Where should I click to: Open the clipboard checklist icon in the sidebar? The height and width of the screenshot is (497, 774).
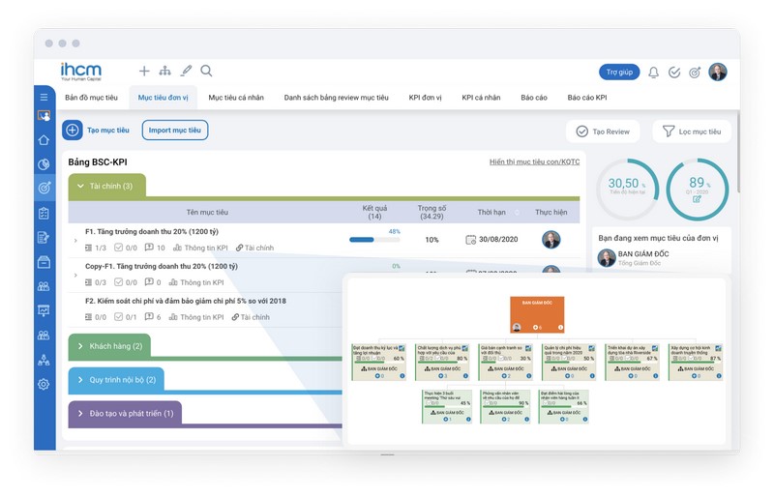point(44,214)
